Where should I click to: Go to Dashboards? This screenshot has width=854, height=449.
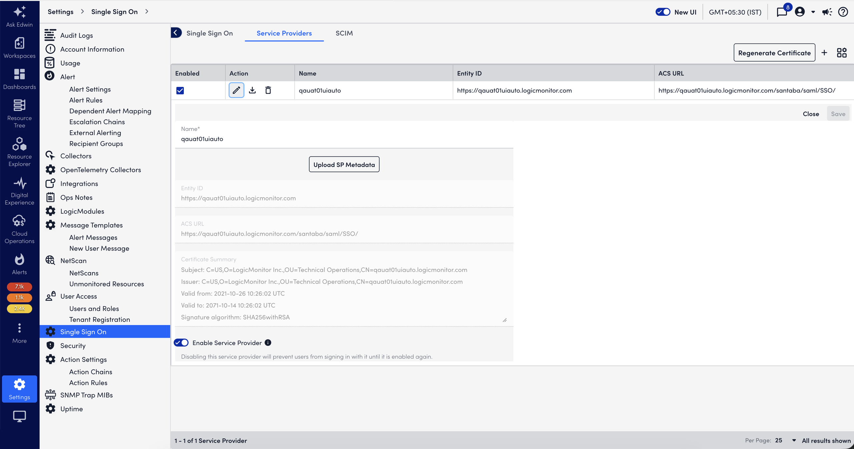click(x=19, y=79)
